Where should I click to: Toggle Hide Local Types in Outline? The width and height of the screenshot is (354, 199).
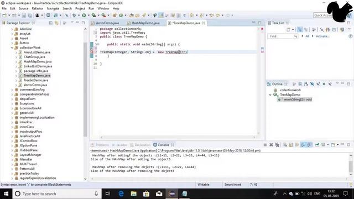[330, 84]
